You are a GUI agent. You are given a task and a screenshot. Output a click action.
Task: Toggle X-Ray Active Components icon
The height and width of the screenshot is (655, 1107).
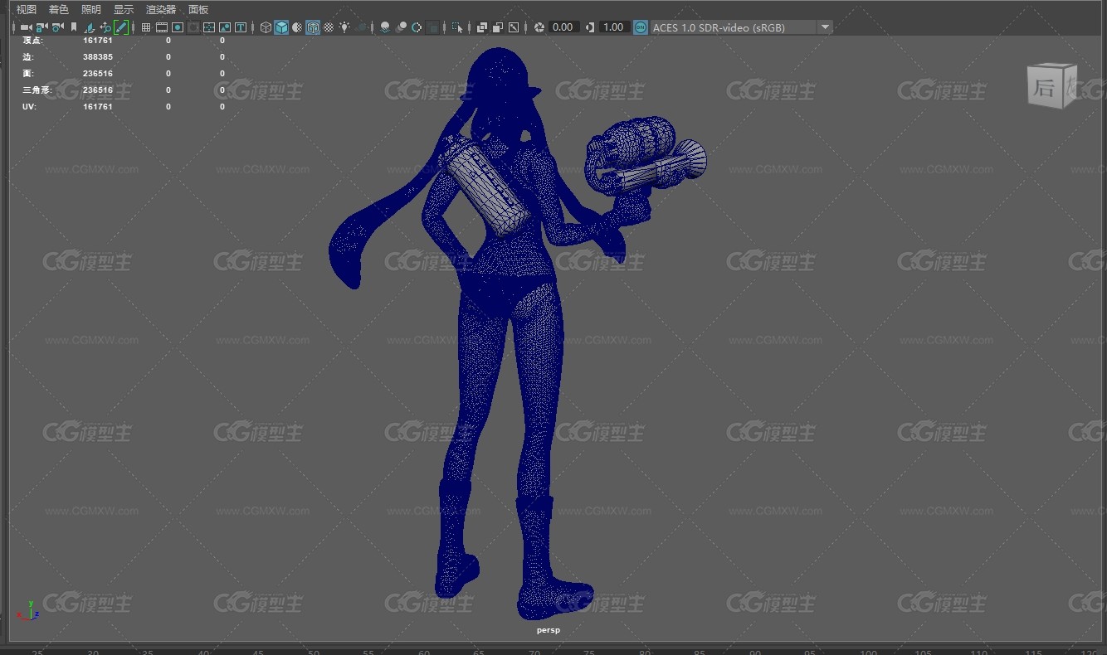[498, 27]
